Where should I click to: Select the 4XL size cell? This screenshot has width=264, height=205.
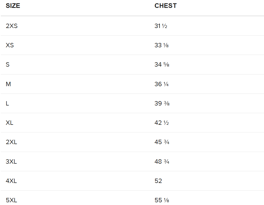[11, 181]
